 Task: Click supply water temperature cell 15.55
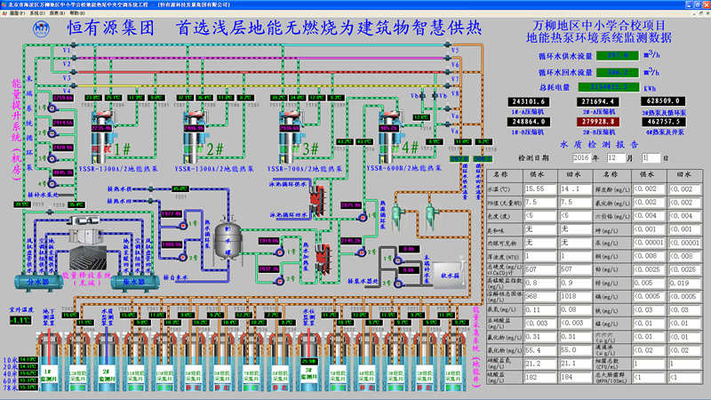(x=540, y=188)
